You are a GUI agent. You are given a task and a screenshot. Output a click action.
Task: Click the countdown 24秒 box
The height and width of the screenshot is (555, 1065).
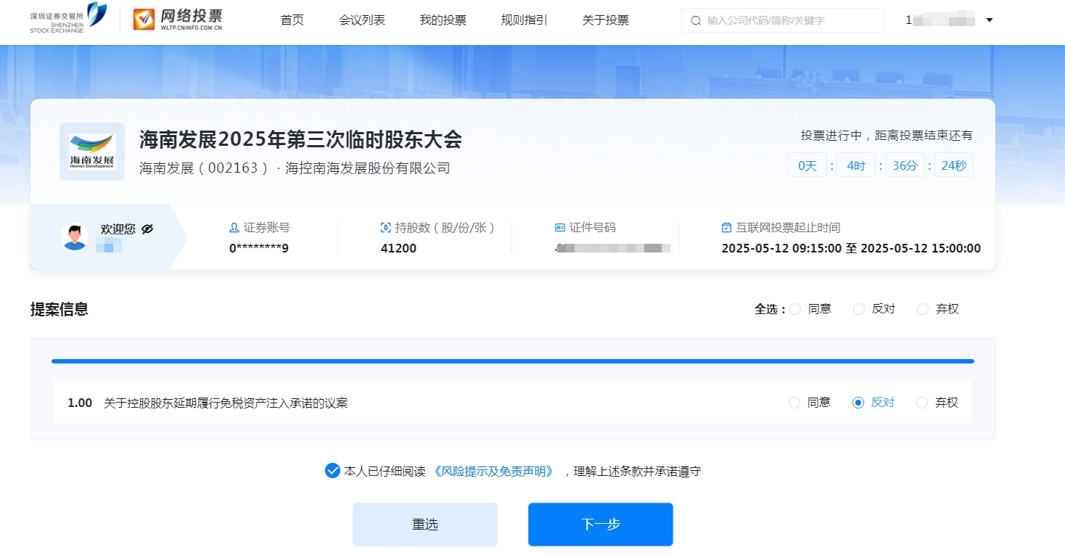pos(953,165)
